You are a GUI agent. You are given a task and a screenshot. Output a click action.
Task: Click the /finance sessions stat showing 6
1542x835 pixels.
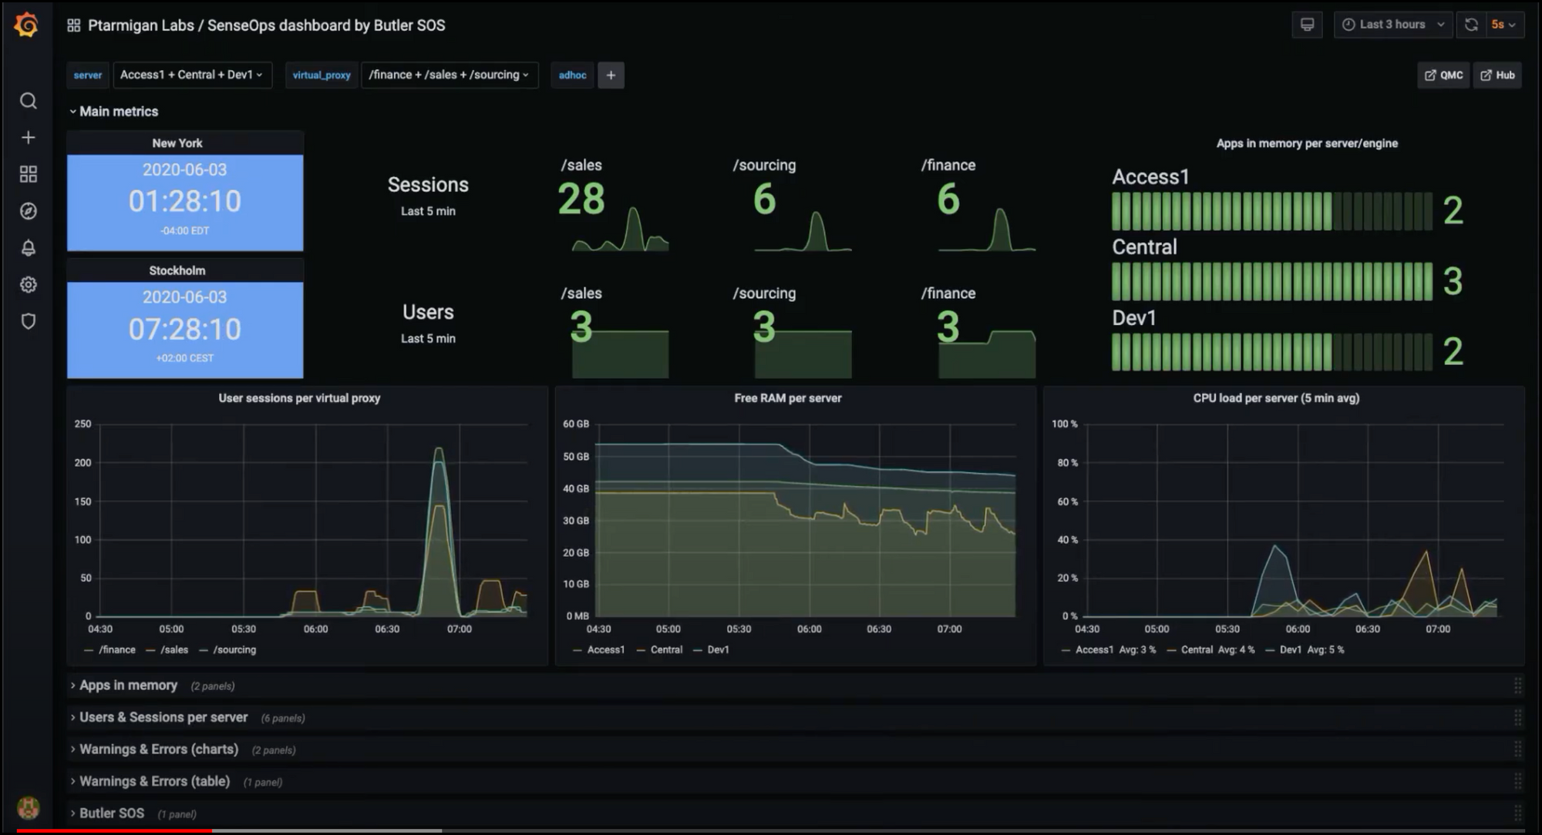coord(948,199)
